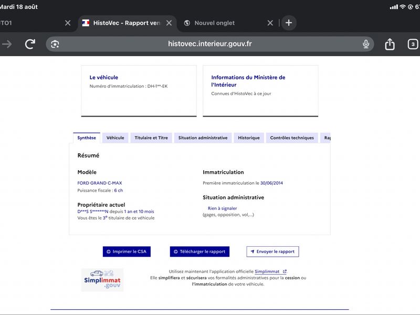Image resolution: width=420 pixels, height=315 pixels.
Task: Click the 30/06/2014 registration date
Action: point(271,183)
